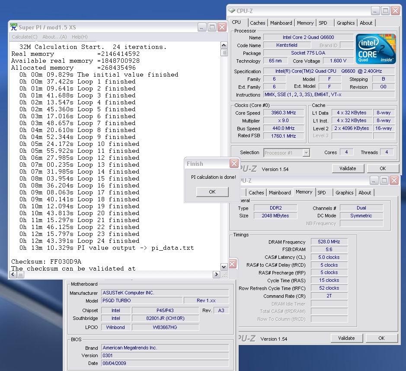The width and height of the screenshot is (406, 371).
Task: Click the Channels # field Dual
Action: pos(361,208)
